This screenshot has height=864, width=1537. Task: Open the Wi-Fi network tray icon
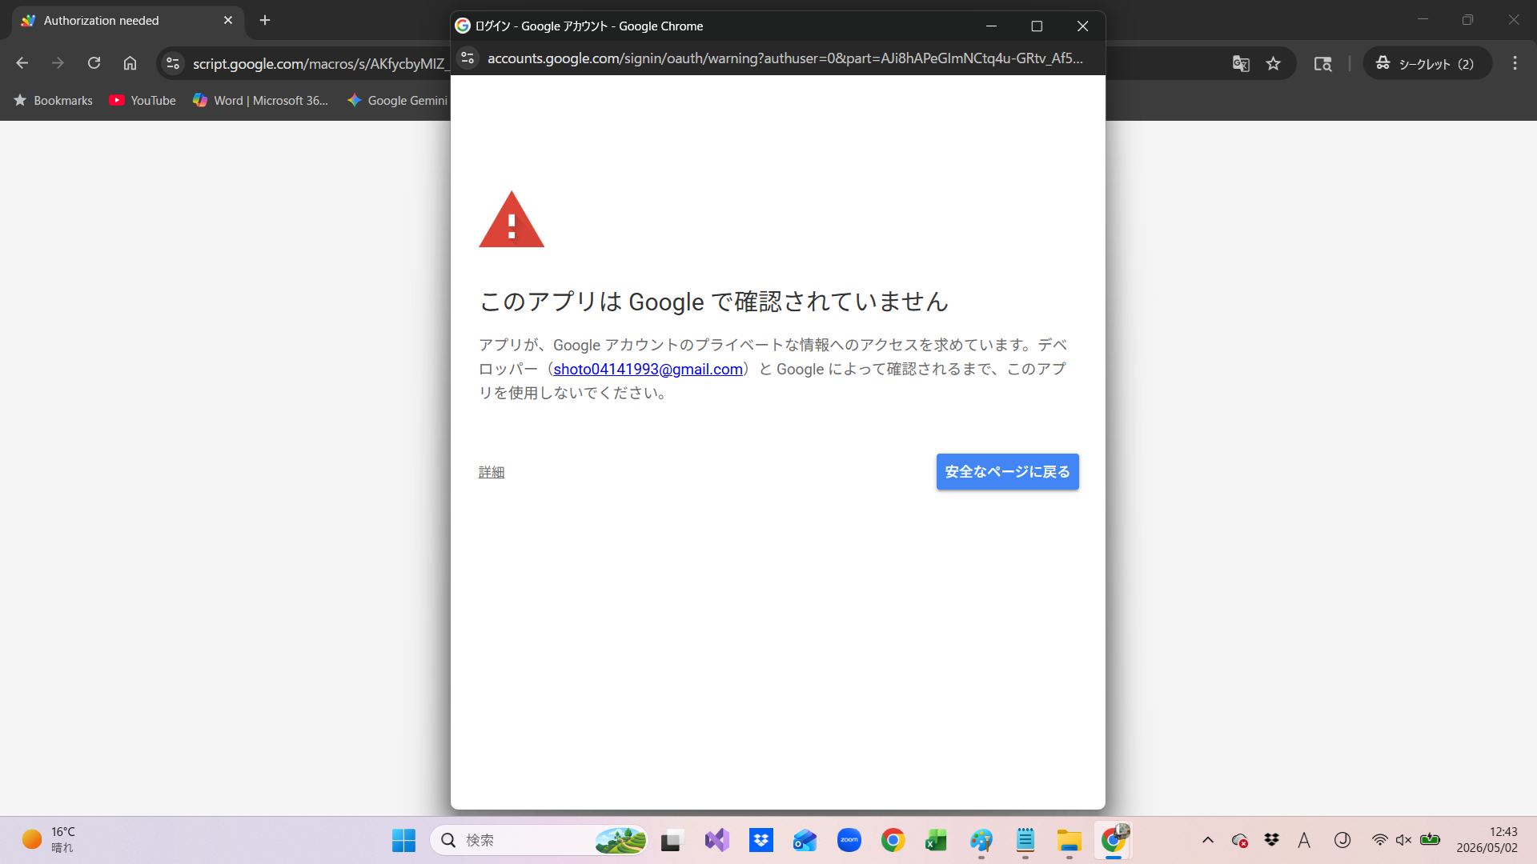[x=1379, y=840]
